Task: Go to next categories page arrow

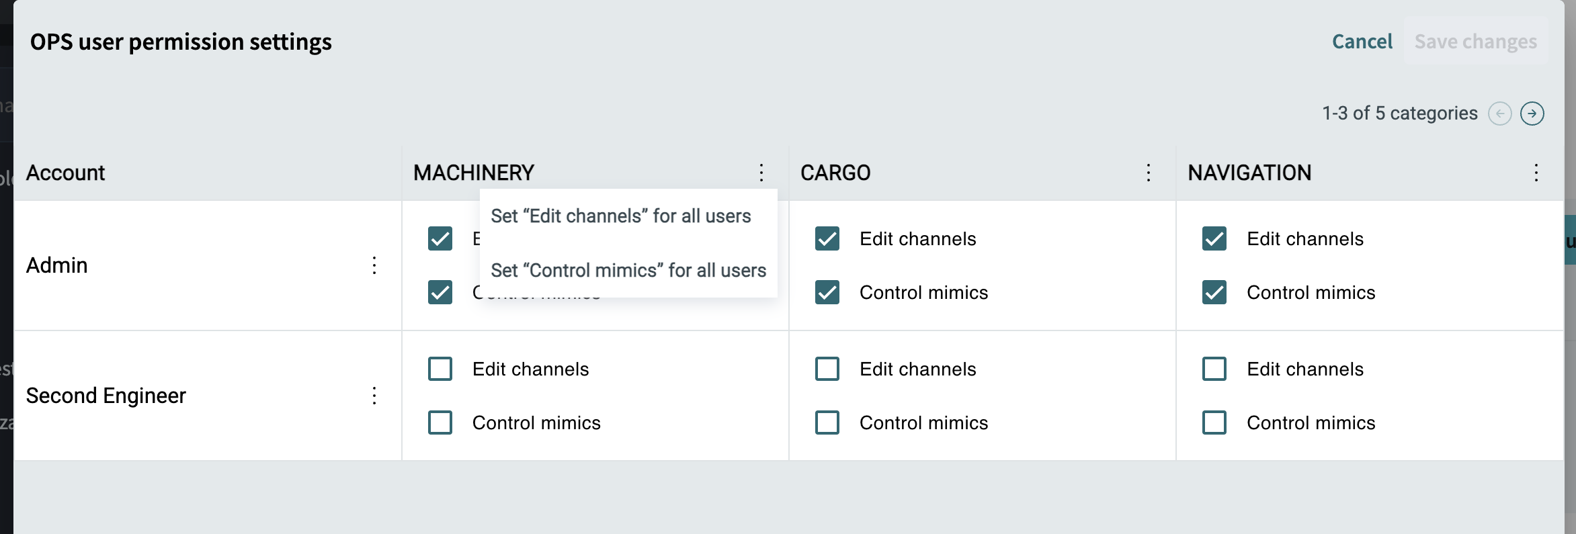Action: click(1532, 114)
